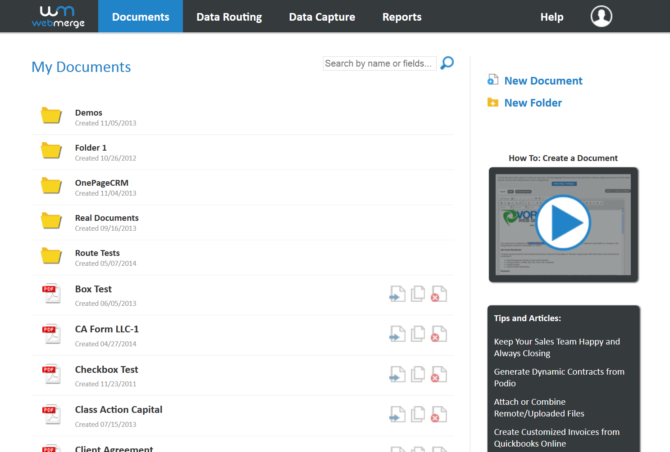Open the CA Form LLC-1 document title
Image resolution: width=670 pixels, height=452 pixels.
[107, 329]
